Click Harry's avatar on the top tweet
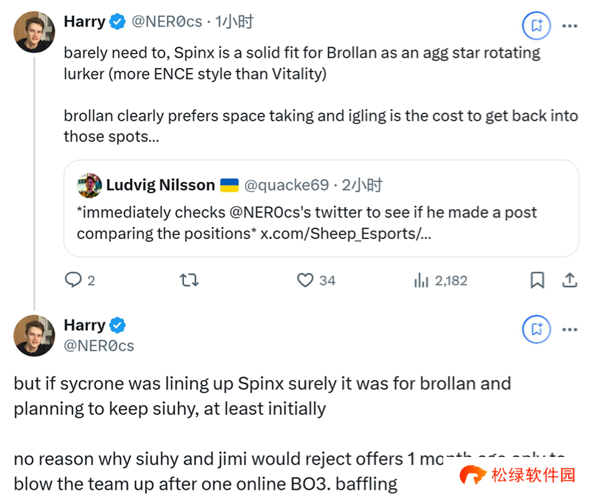This screenshot has height=494, width=591. point(34,32)
